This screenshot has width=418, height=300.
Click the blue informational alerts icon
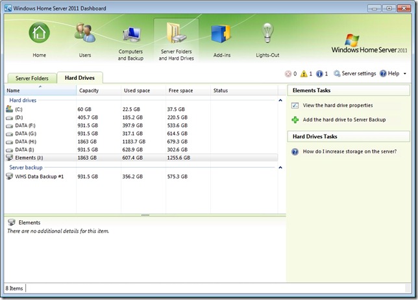tap(319, 74)
